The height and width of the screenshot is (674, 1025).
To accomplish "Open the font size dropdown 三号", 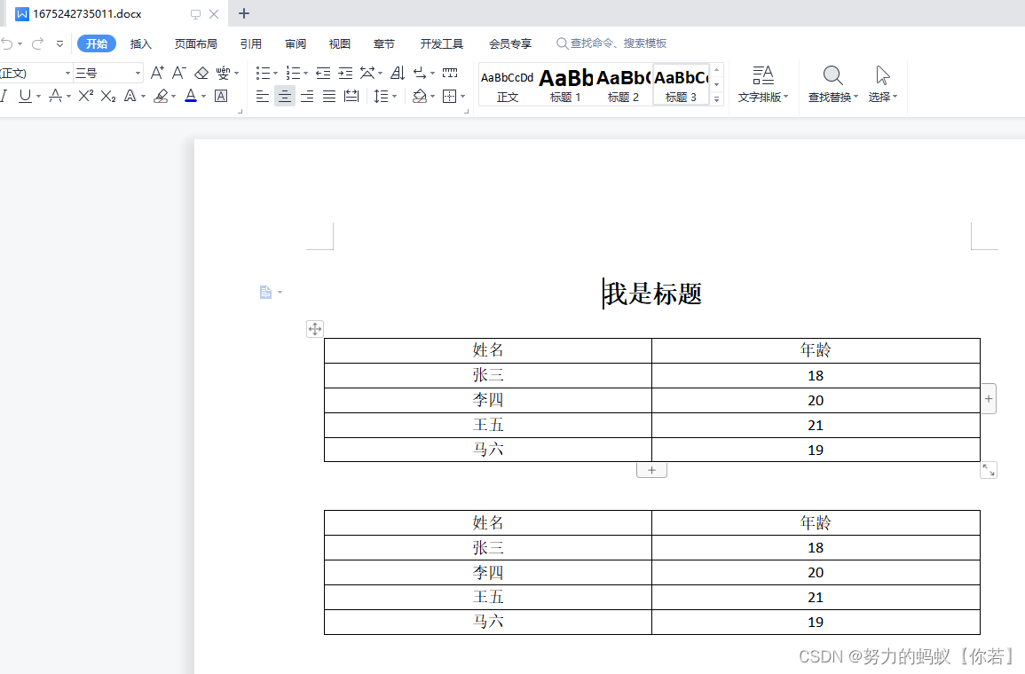I will click(108, 73).
